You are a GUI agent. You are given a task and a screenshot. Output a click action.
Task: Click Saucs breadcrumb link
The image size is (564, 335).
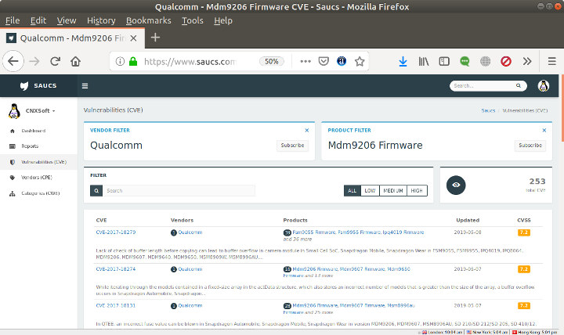(488, 110)
